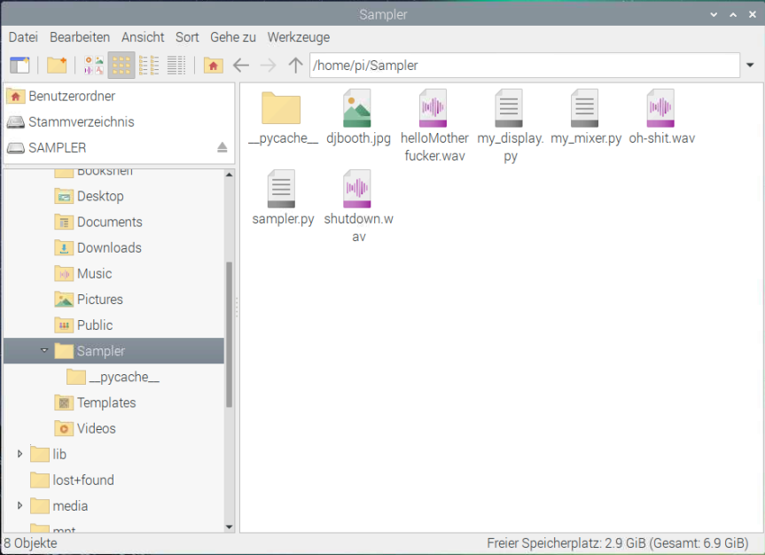Screen dimensions: 765x555
Task: Open the Ansicht menu
Action: pos(143,37)
